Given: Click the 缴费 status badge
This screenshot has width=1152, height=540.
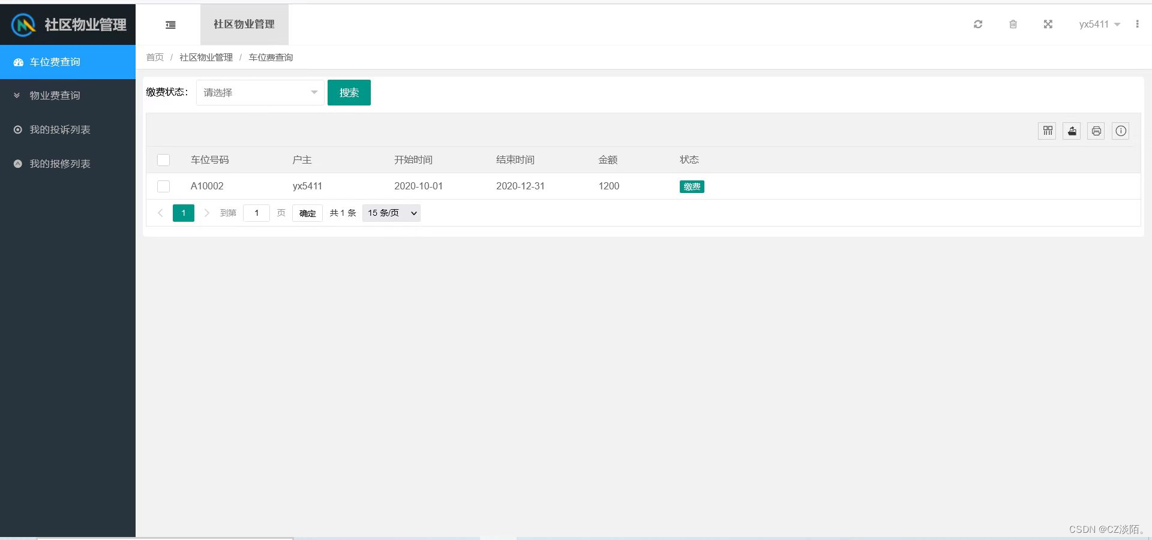Looking at the screenshot, I should click(692, 186).
